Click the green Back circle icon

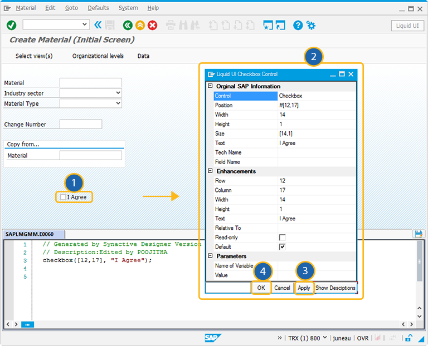(x=128, y=26)
